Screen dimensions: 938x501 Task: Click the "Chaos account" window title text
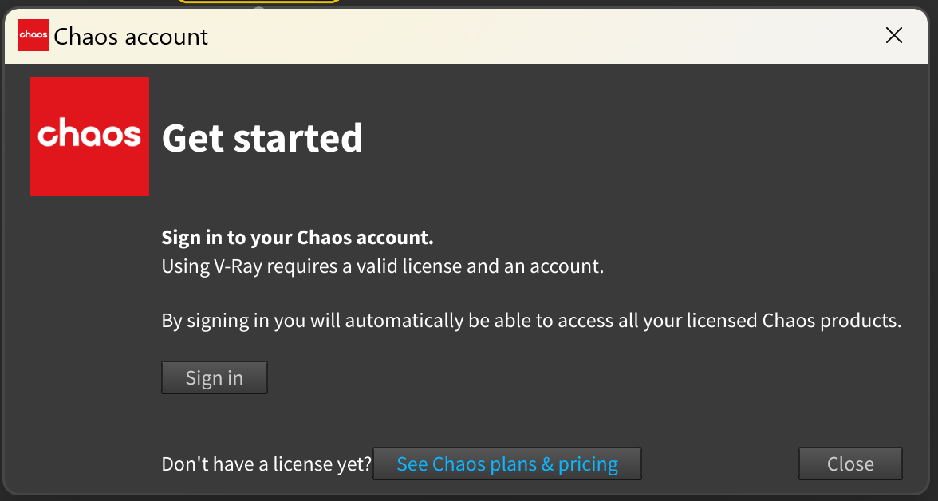click(131, 37)
